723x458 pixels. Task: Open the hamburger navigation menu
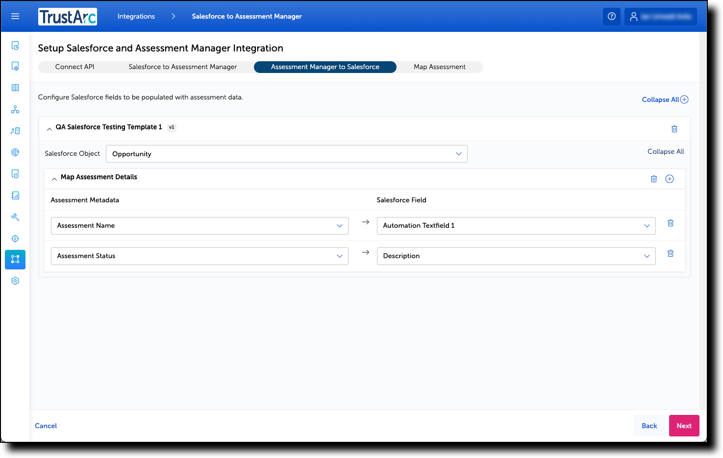[x=15, y=16]
